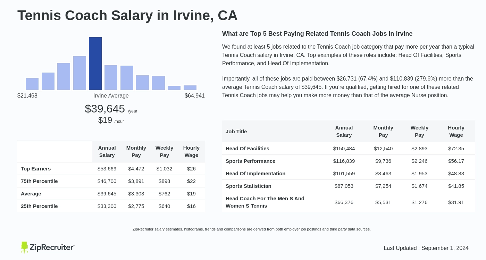The width and height of the screenshot is (486, 260).
Task: Click the $64,941 maximum salary label
Action: point(195,96)
